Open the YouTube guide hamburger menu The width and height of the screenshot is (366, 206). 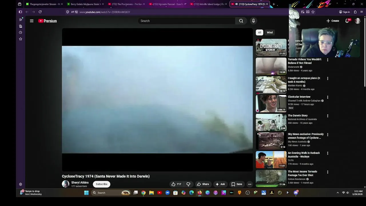pos(32,21)
